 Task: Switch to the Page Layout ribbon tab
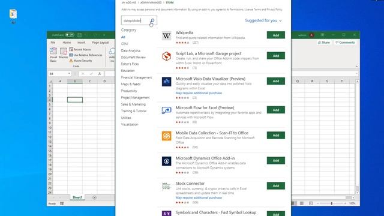pyautogui.click(x=100, y=43)
